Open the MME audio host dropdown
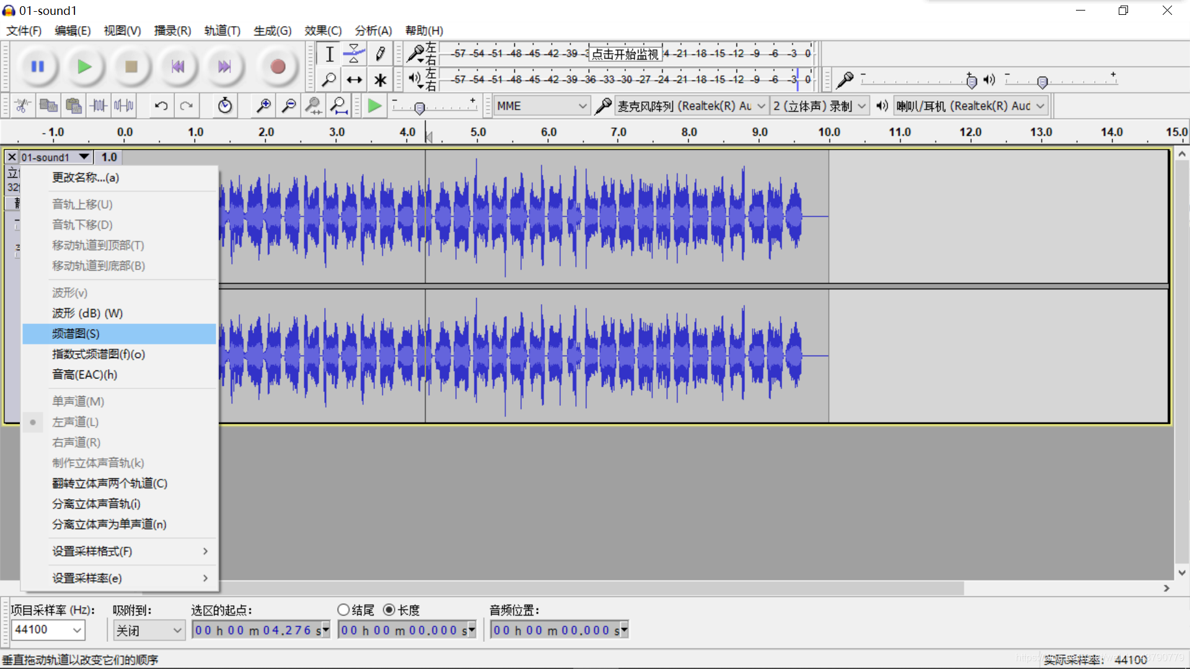This screenshot has height=669, width=1190. tap(541, 106)
